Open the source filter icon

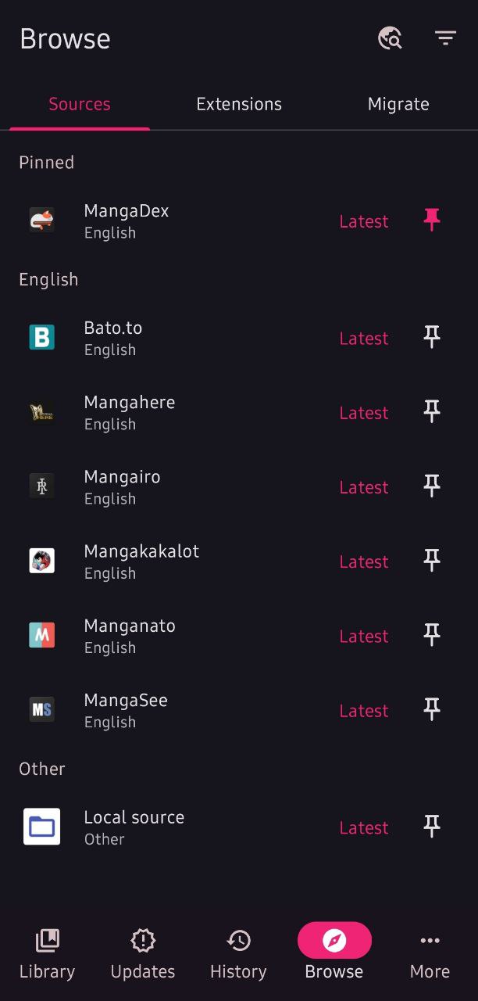point(445,38)
